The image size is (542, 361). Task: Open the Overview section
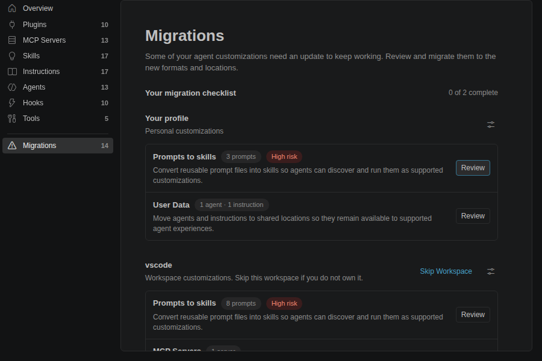coord(58,8)
